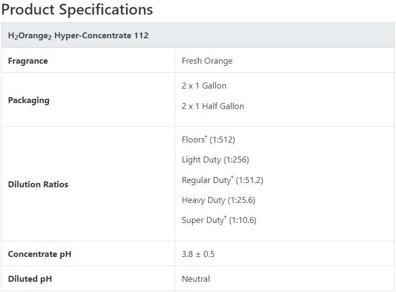The width and height of the screenshot is (396, 292).
Task: Select the Super Duty (1:10.6) entry
Action: tap(219, 220)
